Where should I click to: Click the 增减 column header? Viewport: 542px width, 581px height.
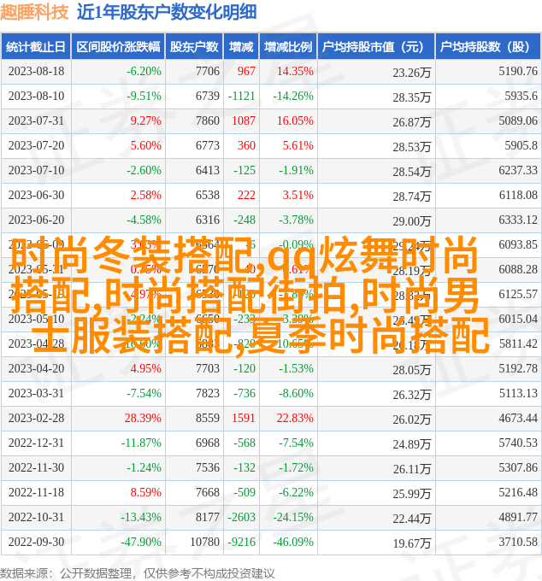242,47
